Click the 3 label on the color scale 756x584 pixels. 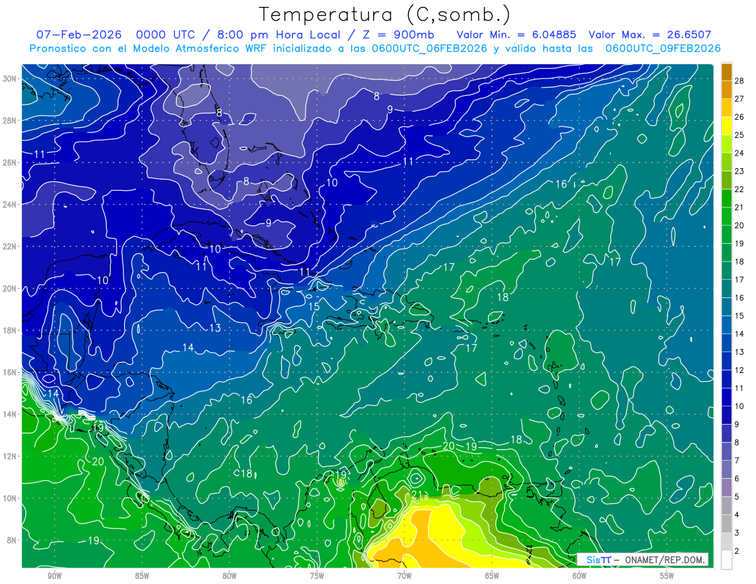coord(737,533)
